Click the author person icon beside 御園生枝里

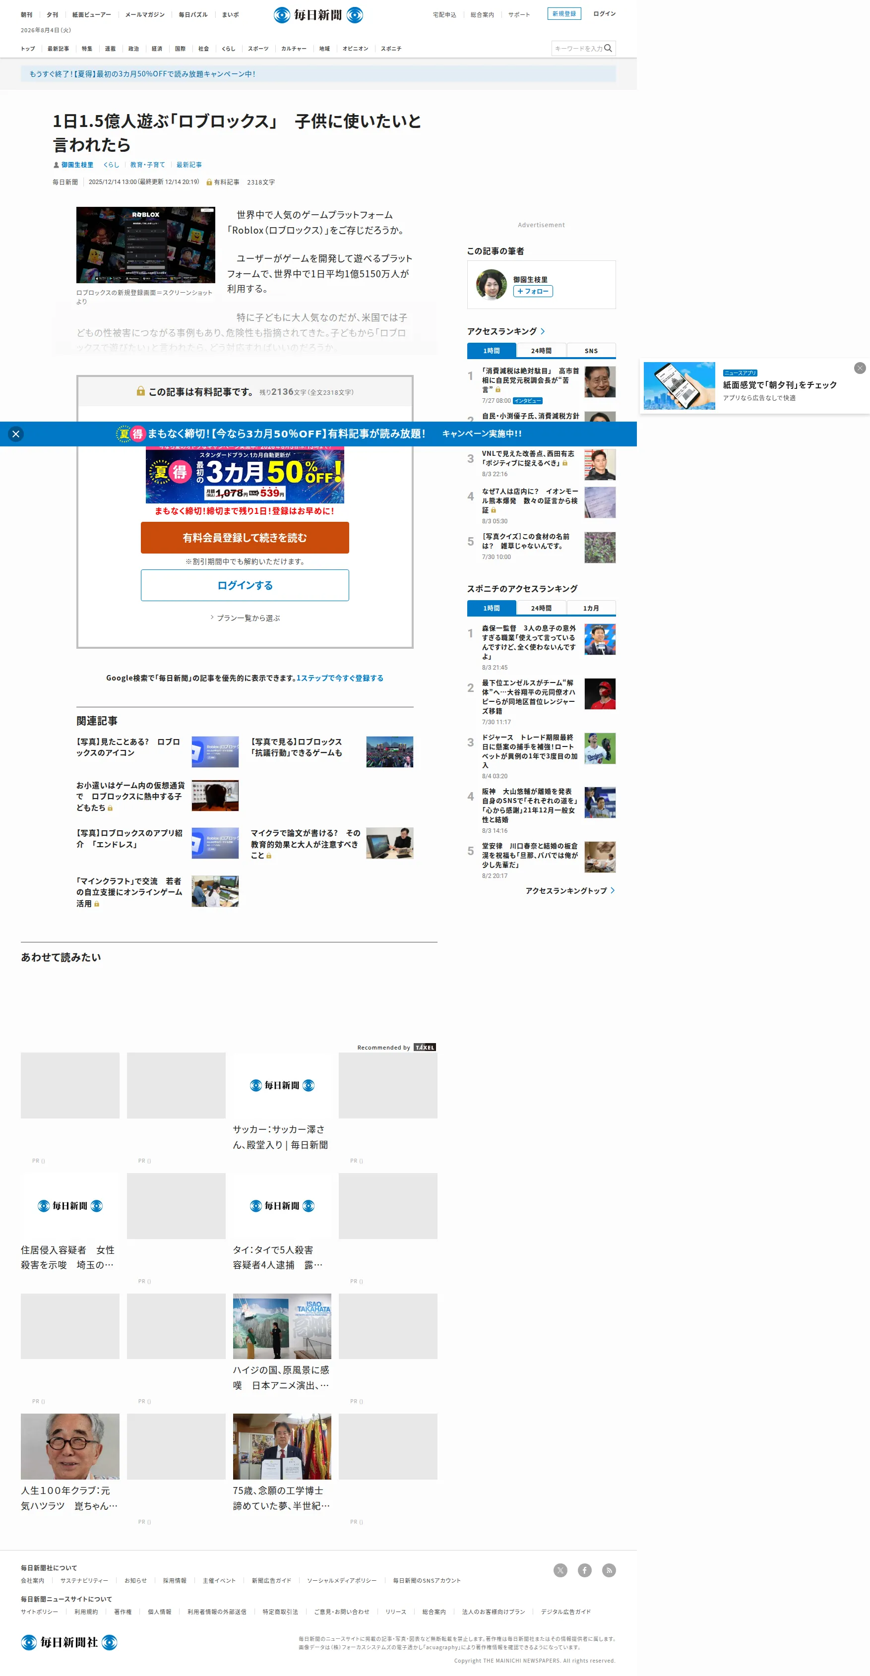pyautogui.click(x=56, y=165)
